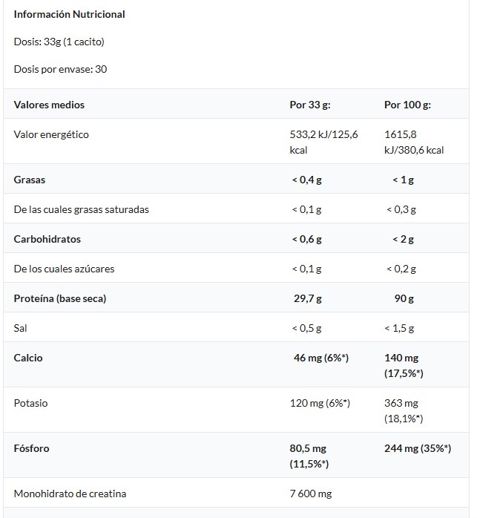The height and width of the screenshot is (518, 477).
Task: Click the "Calcio" row label
Action: click(x=28, y=358)
